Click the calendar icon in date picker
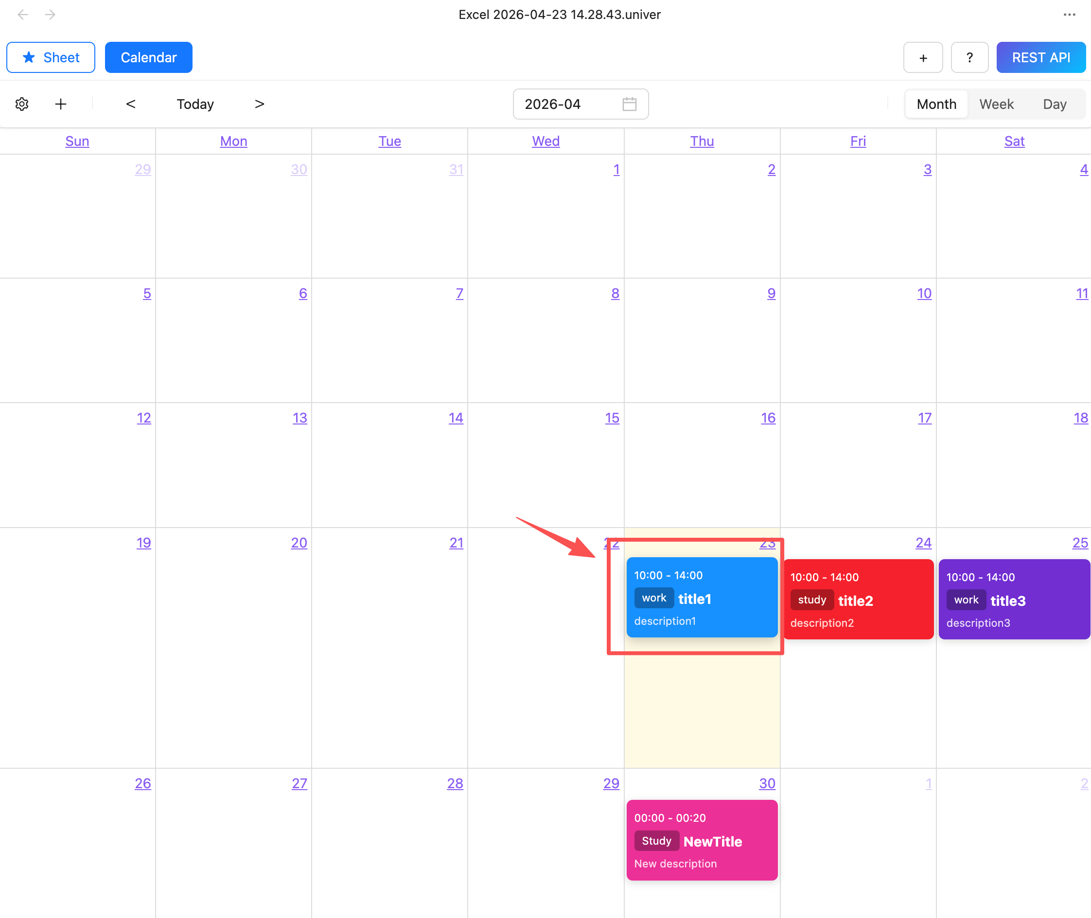Image resolution: width=1091 pixels, height=918 pixels. [x=630, y=104]
